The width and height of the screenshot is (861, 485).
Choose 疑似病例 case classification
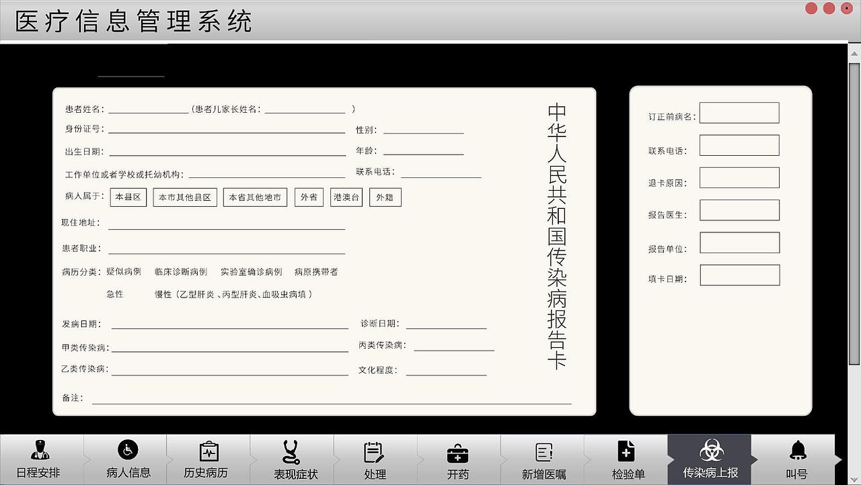[x=124, y=271]
